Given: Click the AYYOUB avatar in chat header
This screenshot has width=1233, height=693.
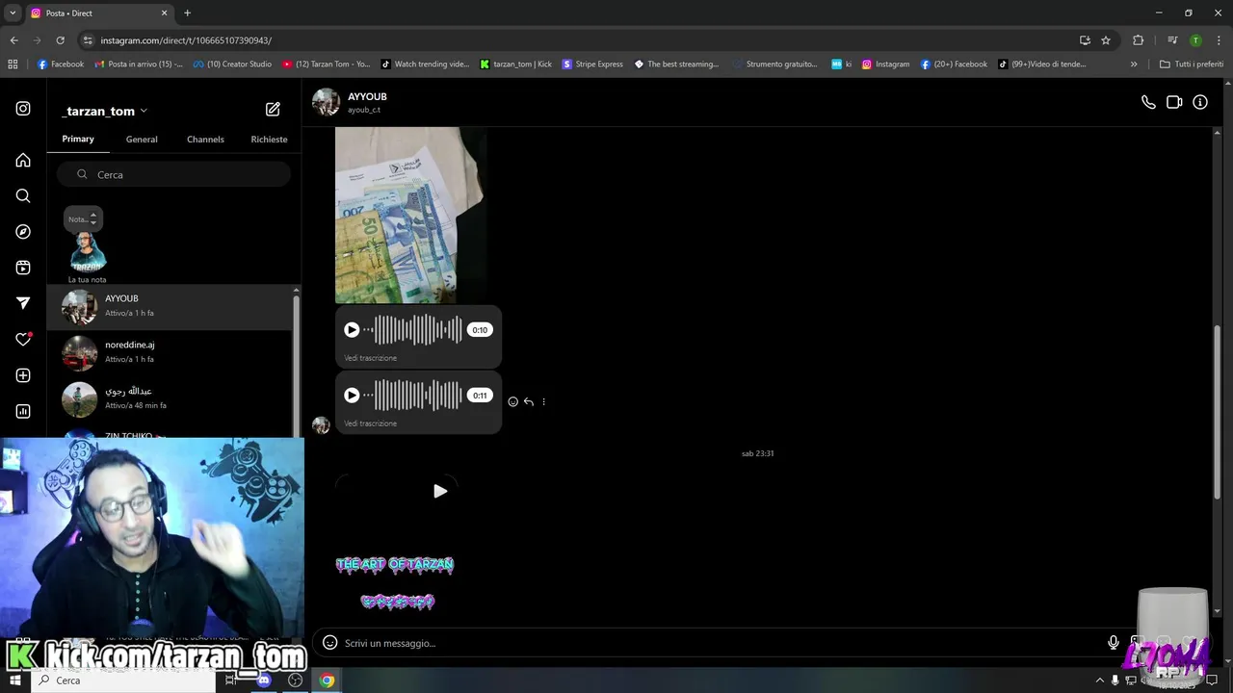Looking at the screenshot, I should [326, 102].
